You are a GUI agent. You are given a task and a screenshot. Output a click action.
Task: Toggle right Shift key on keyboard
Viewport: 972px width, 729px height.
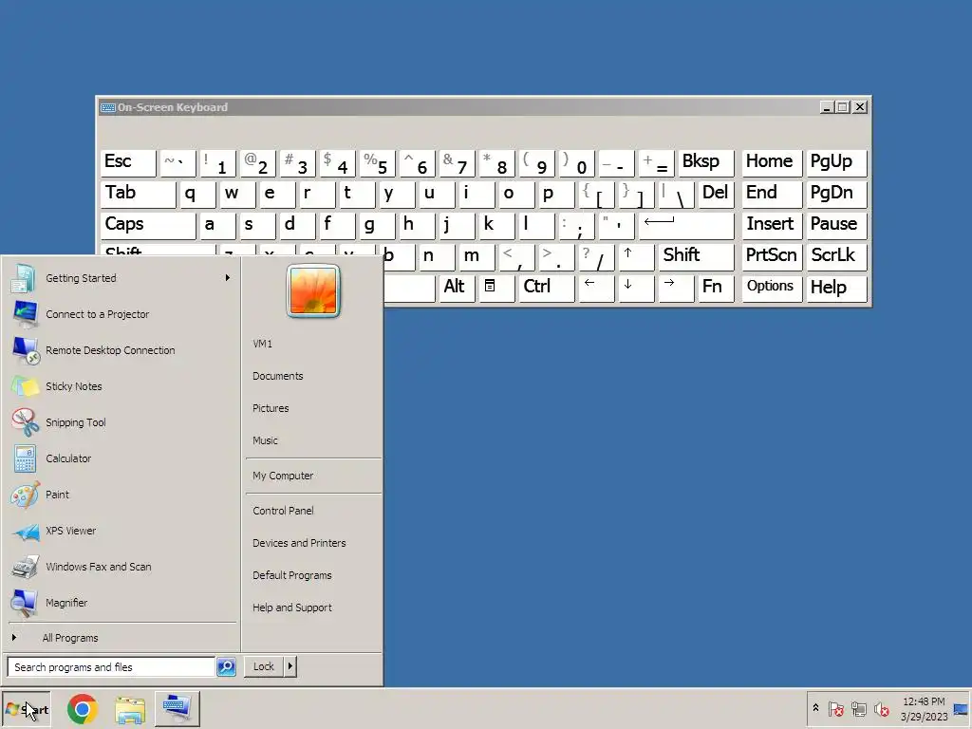coord(696,256)
